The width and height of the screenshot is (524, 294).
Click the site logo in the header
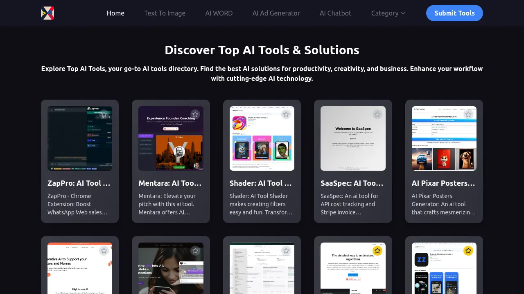click(47, 13)
